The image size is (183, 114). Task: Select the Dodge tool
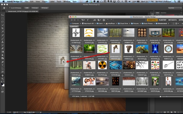coord(2,58)
